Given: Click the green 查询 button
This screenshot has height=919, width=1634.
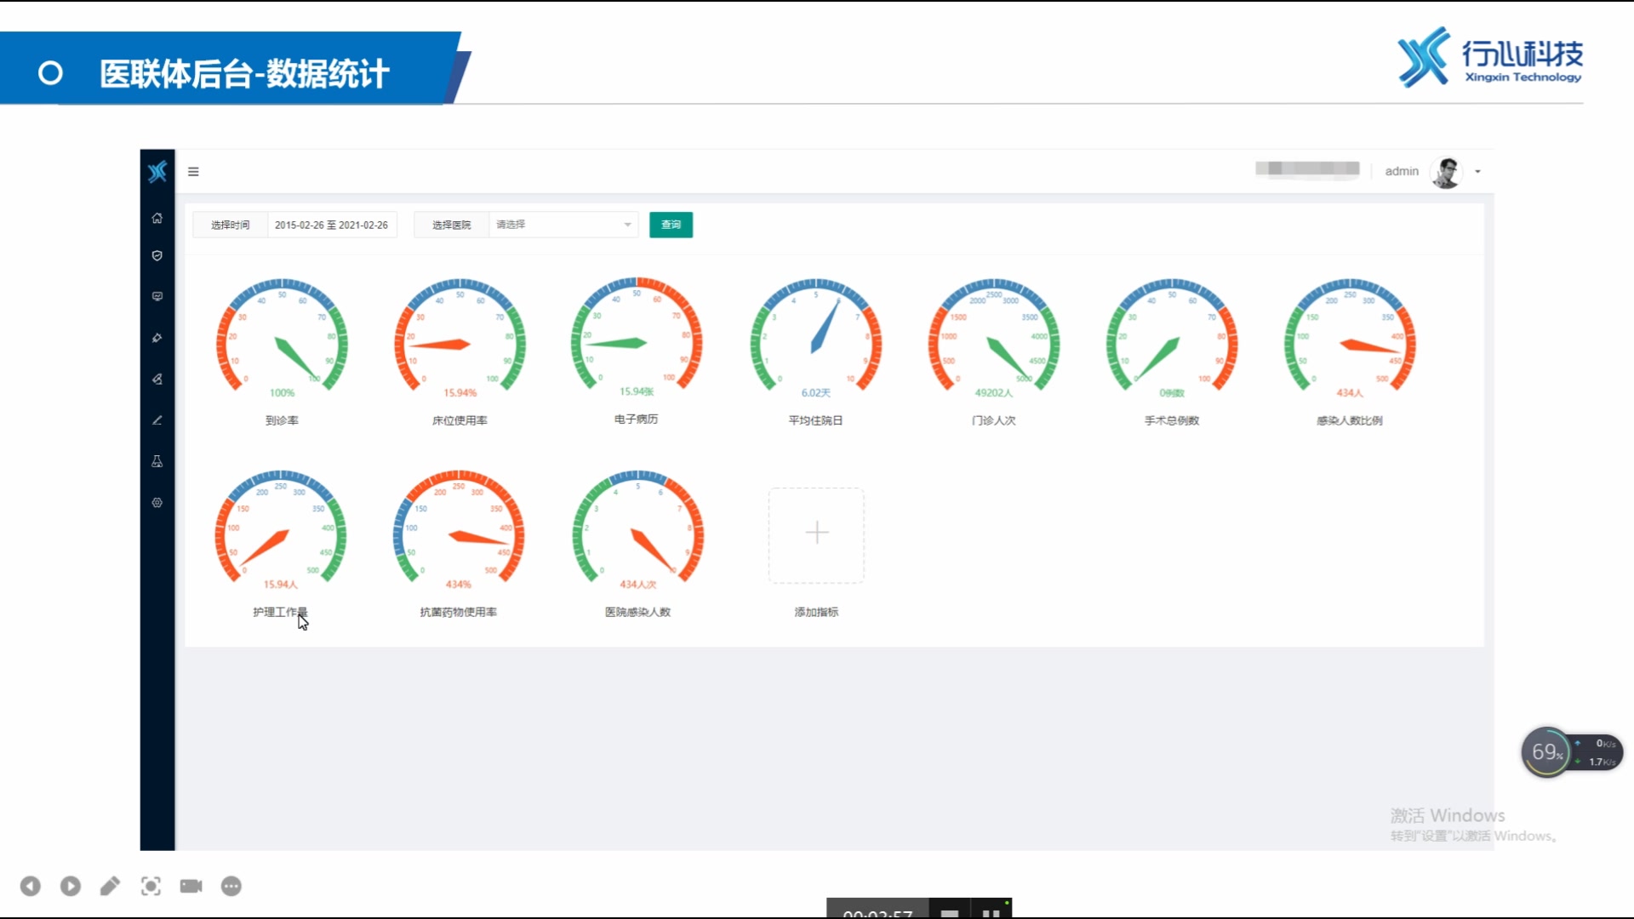Looking at the screenshot, I should click(x=671, y=225).
